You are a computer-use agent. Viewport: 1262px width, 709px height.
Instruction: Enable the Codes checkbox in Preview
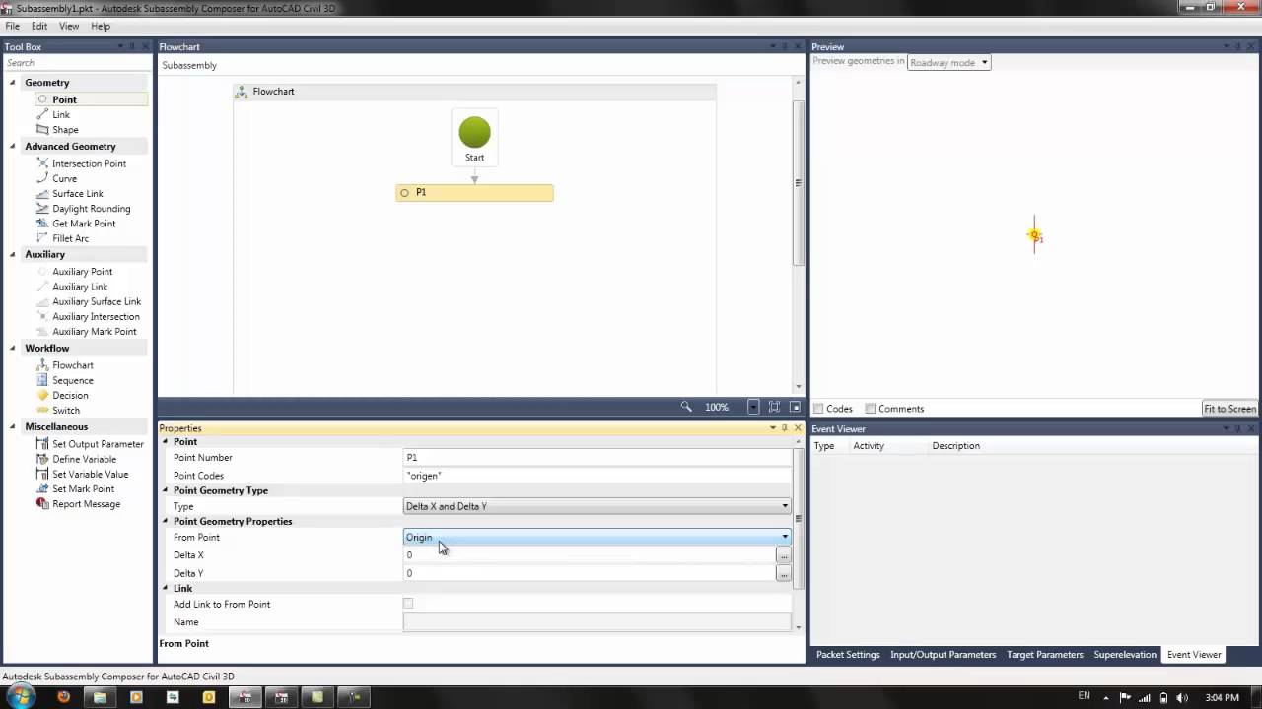818,408
